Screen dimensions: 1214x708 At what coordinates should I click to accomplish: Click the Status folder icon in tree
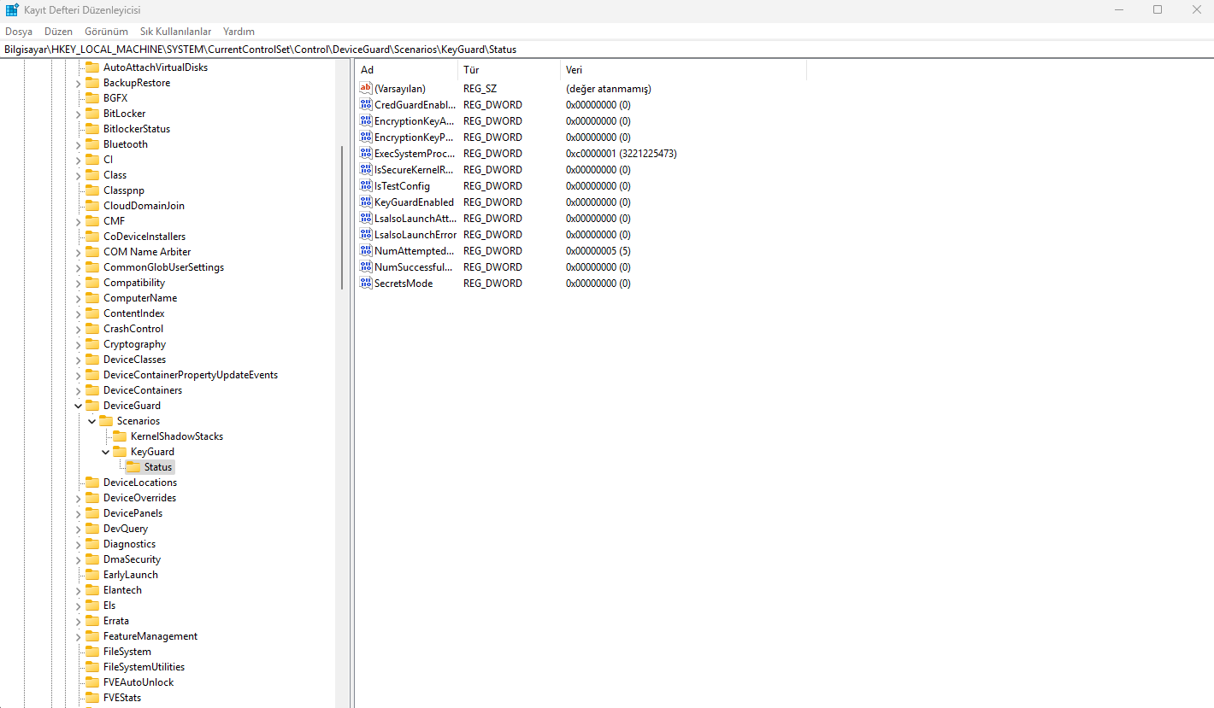click(133, 467)
